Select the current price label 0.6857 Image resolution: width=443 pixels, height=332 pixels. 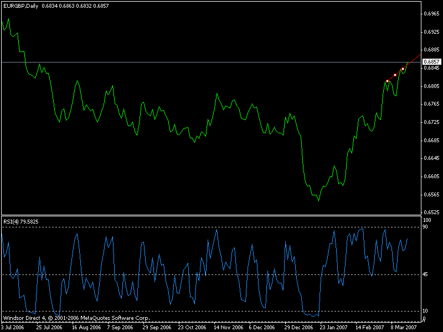pos(431,62)
